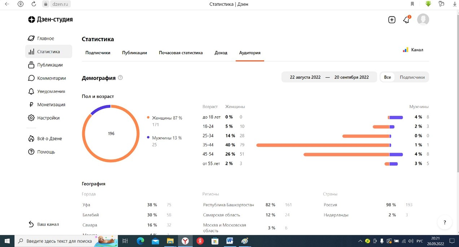Click the plus create publication icon
This screenshot has width=459, height=247.
392,20
